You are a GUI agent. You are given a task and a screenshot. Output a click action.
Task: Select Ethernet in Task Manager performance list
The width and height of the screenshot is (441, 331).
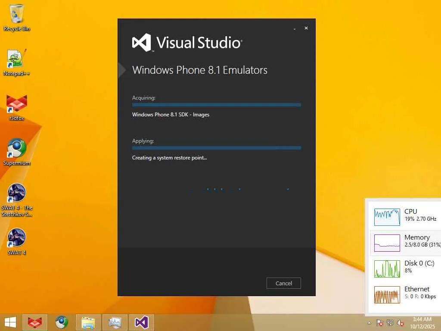[x=405, y=295]
